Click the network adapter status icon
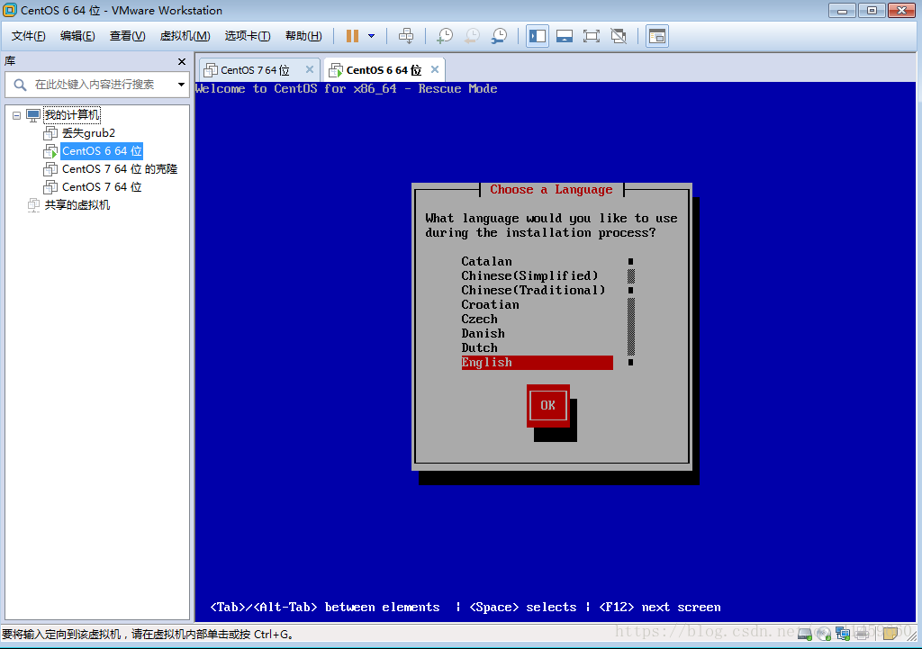Screen dimensions: 922x649 (x=843, y=634)
